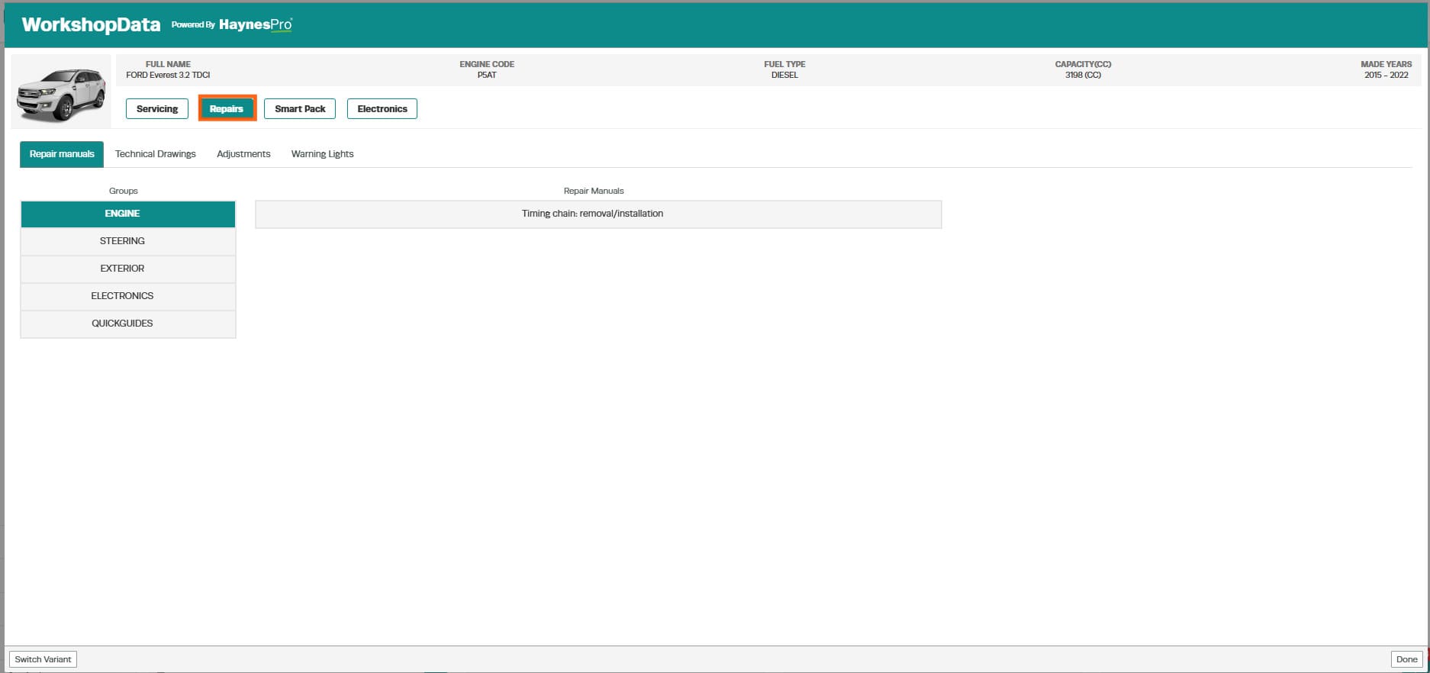The image size is (1430, 673).
Task: Click the engine code P5AT text
Action: coord(487,75)
